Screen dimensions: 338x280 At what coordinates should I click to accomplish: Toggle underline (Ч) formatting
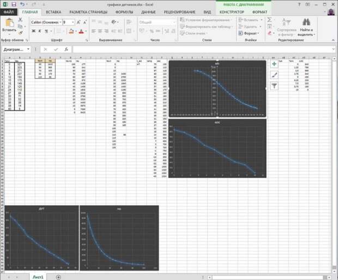pyautogui.click(x=46, y=31)
